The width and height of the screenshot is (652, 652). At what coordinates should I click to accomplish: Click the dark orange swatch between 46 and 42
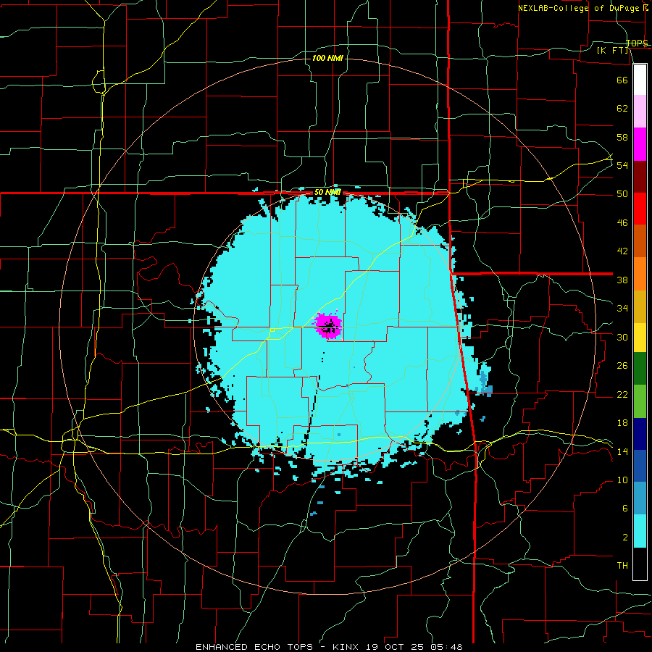click(640, 241)
